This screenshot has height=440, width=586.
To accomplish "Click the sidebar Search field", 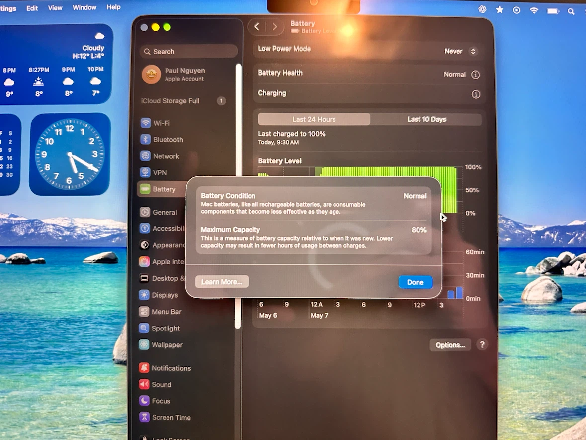I will click(x=189, y=52).
